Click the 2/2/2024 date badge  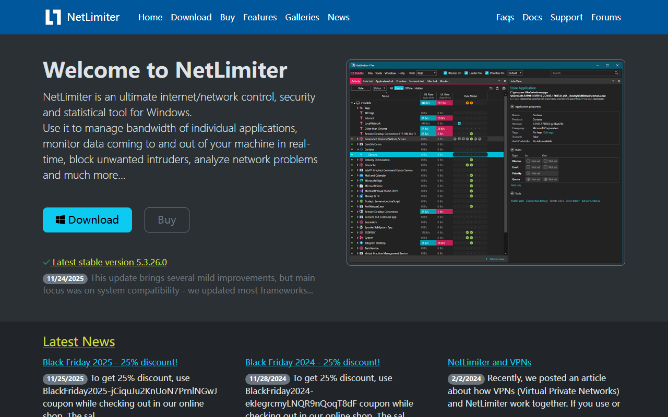(x=467, y=378)
